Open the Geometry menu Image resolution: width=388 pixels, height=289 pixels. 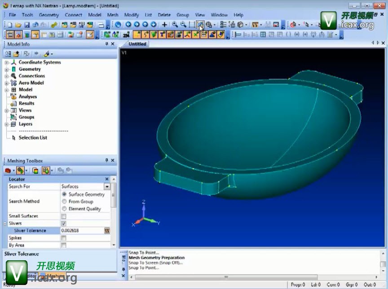(49, 15)
